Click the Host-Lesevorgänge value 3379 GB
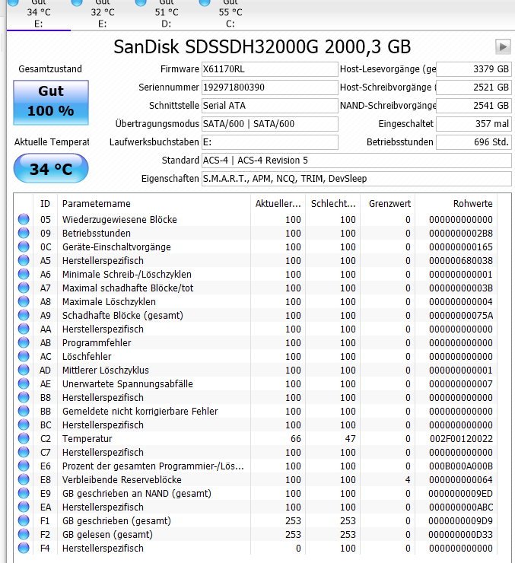Viewport: 515px width, 563px height. (474, 69)
